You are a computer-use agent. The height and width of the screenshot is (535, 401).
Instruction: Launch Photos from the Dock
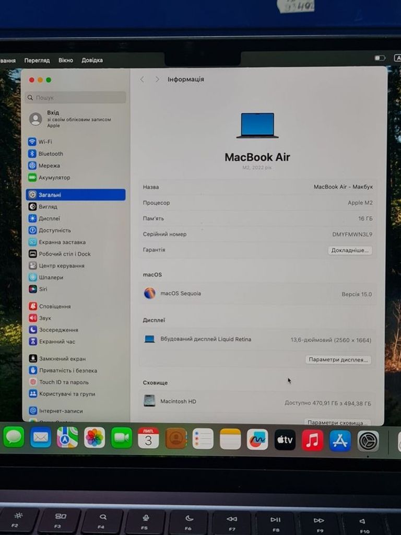click(x=95, y=438)
